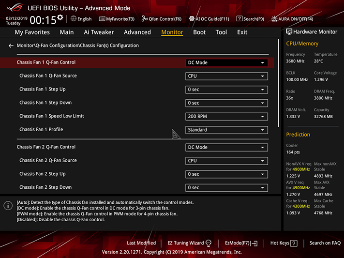The image size is (344, 258).
Task: Click the 3600 MHz frequency value
Action: [x=295, y=61]
